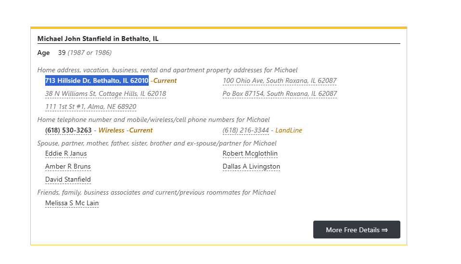Open the Melissa S Mc Lain associate link
Image resolution: width=461 pixels, height=264 pixels.
click(x=72, y=203)
